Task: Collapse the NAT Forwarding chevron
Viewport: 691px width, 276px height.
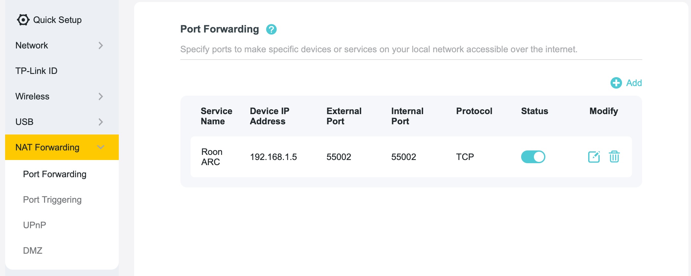Action: tap(101, 147)
